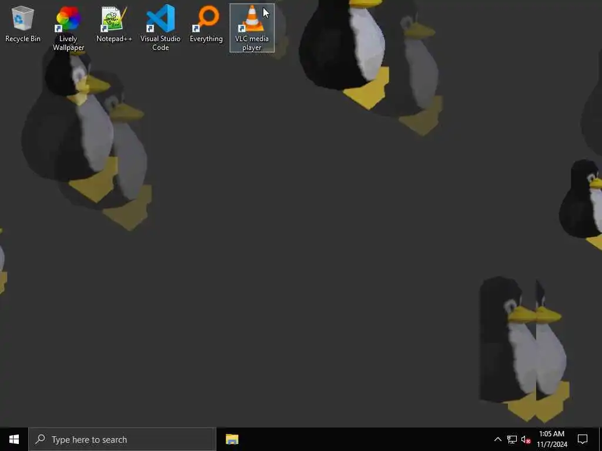
Task: Open File Explorer from the taskbar
Action: pyautogui.click(x=232, y=439)
